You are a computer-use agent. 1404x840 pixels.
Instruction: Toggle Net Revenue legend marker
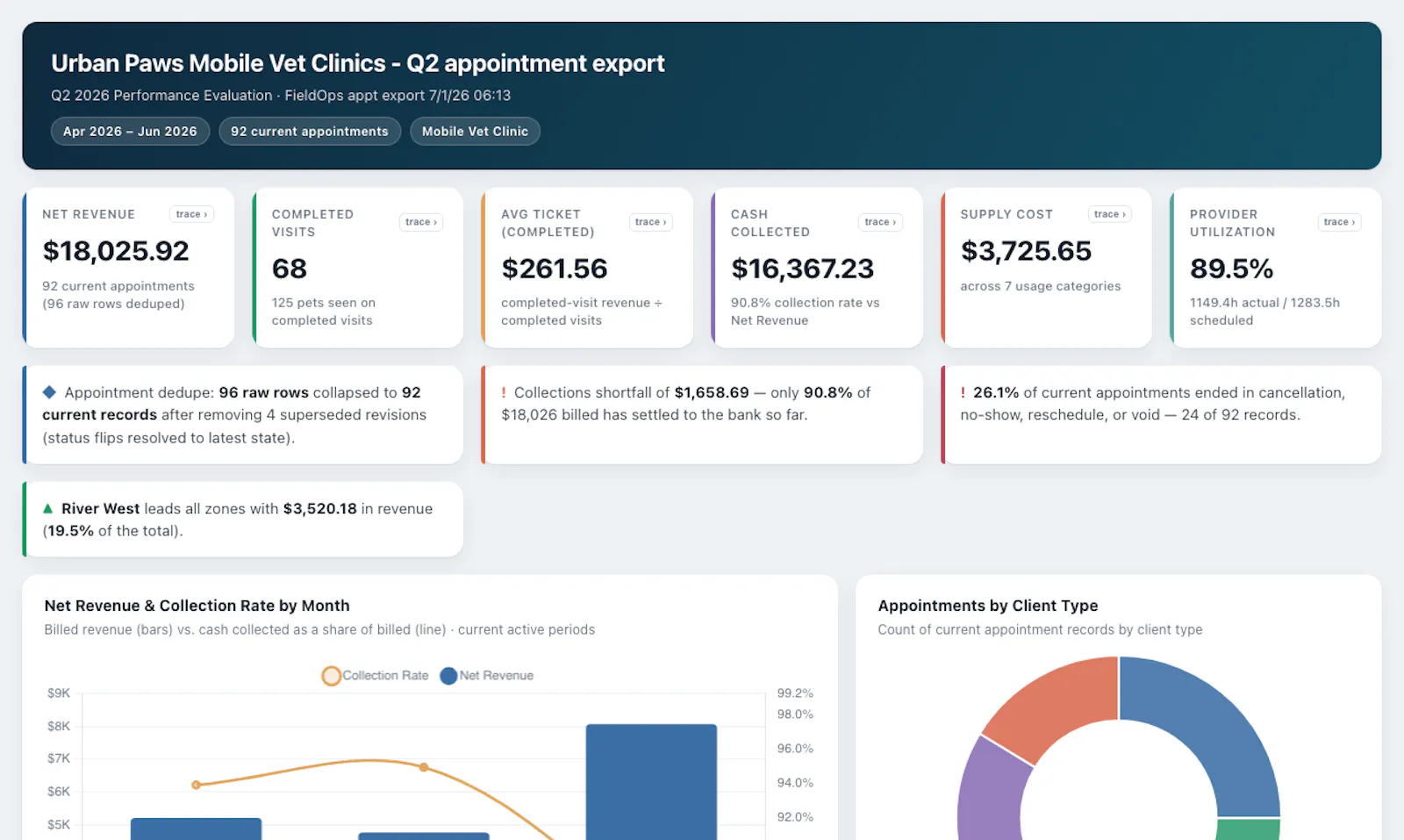pos(448,676)
